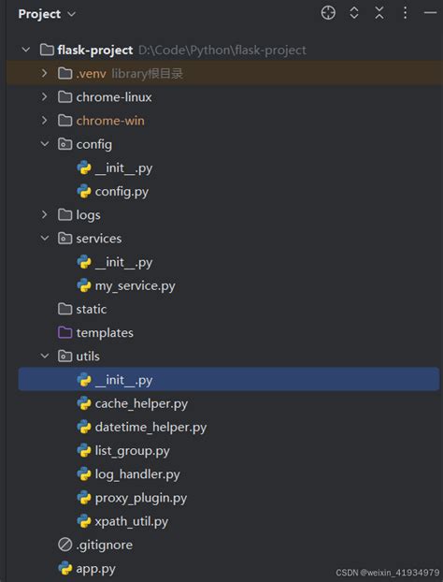This screenshot has width=443, height=582.
Task: Select the static folder
Action: point(92,309)
